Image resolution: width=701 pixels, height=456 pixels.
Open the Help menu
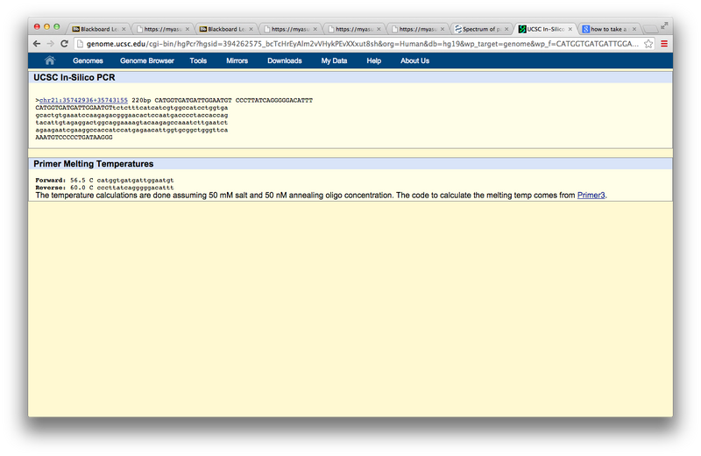point(374,61)
